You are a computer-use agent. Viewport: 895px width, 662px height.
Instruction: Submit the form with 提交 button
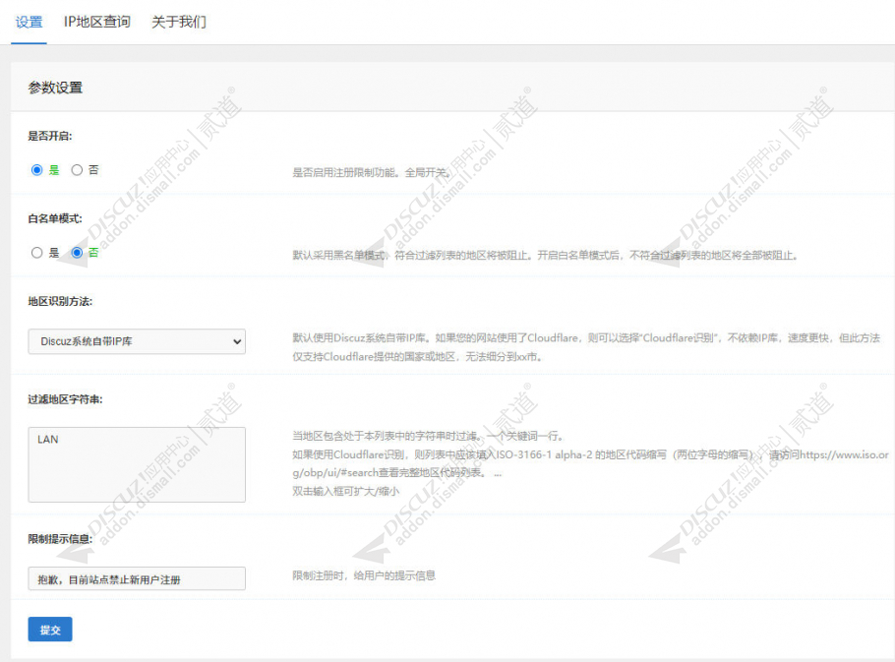[x=50, y=630]
